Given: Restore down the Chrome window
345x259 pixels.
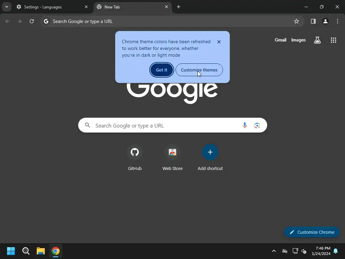Looking at the screenshot, I should (x=322, y=7).
